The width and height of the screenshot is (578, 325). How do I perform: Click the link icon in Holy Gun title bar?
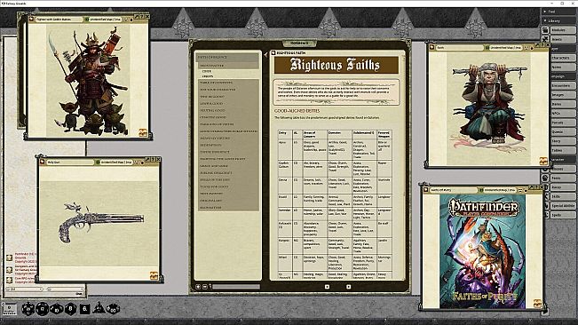click(42, 162)
